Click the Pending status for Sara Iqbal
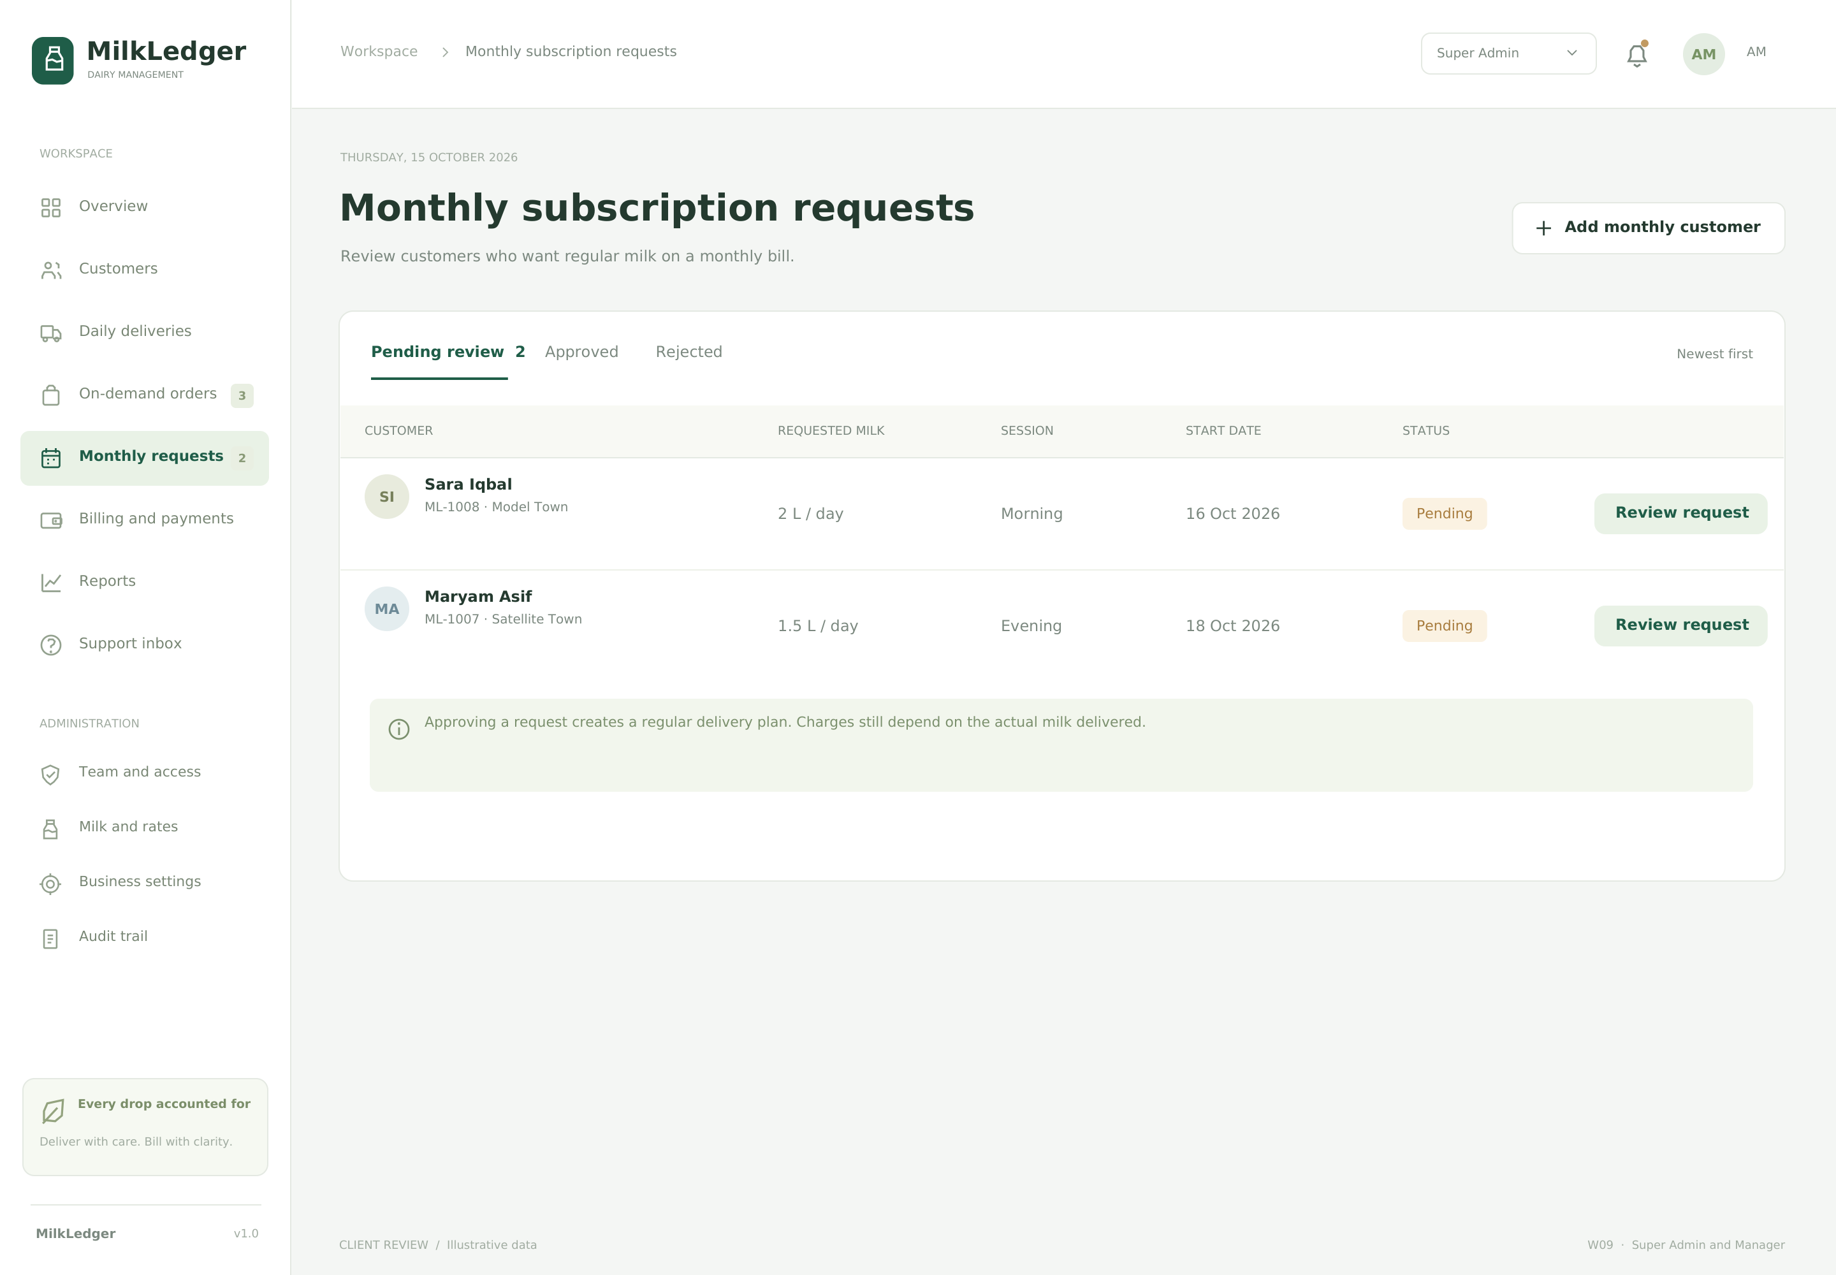Screen dimensions: 1836x1275 1444,514
